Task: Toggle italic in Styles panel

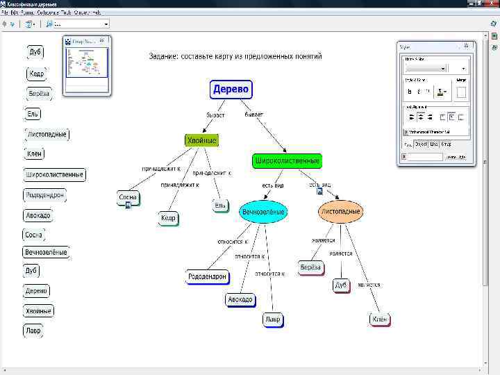Action: click(419, 92)
